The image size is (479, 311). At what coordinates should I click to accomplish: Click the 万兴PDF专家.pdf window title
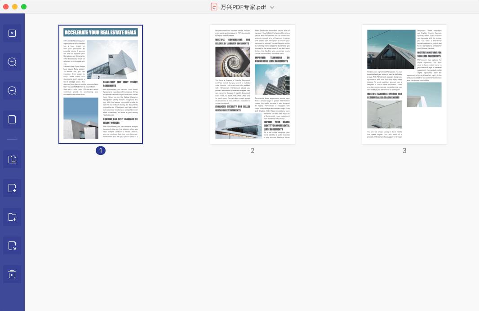point(243,7)
